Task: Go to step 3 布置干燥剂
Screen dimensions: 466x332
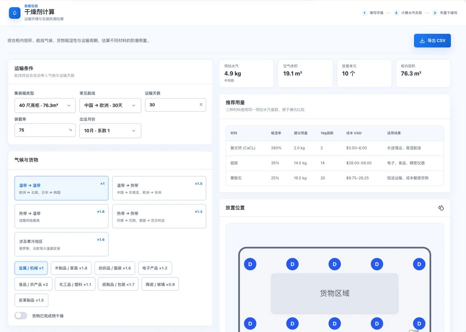Action: coord(445,13)
